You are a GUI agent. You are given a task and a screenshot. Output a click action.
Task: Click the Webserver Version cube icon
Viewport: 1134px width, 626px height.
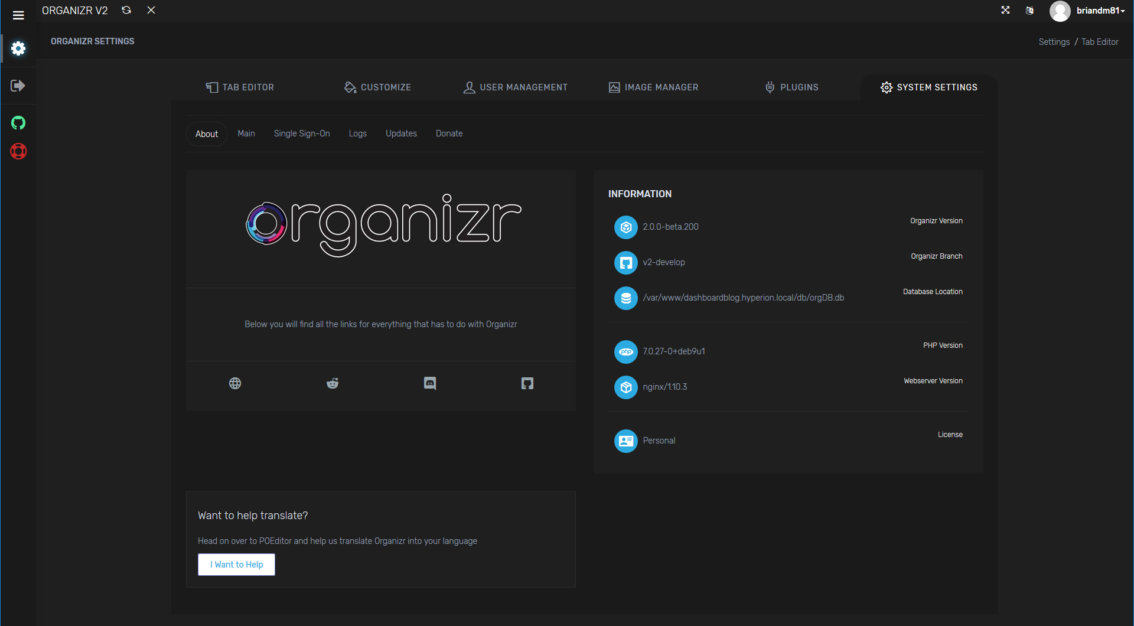[626, 387]
